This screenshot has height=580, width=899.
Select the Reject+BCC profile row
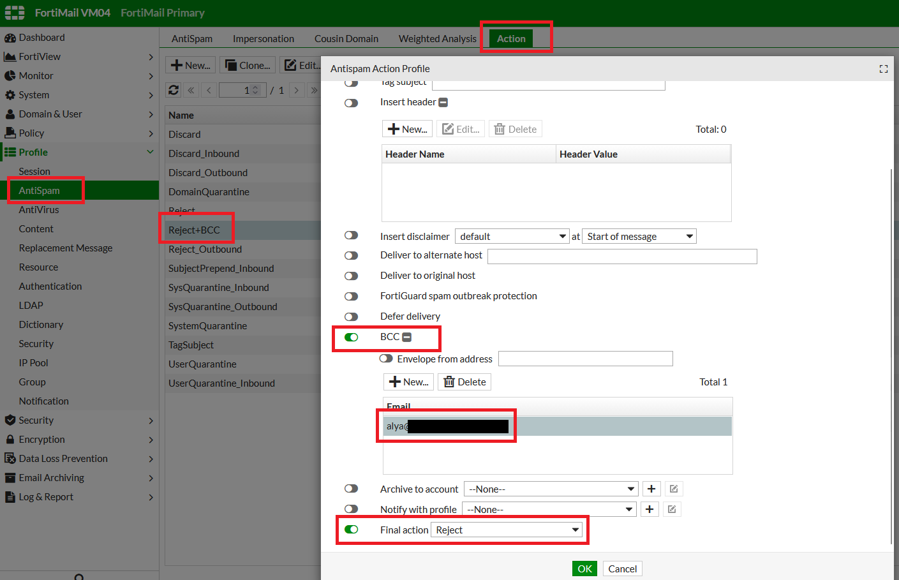[243, 230]
